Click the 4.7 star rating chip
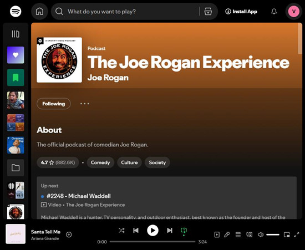 (x=58, y=162)
